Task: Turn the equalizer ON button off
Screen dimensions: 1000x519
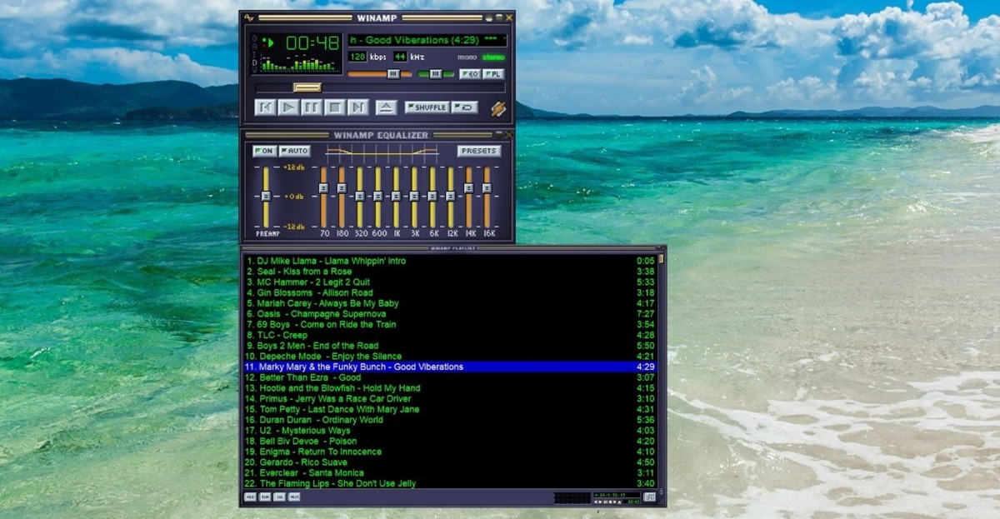Action: tap(264, 152)
